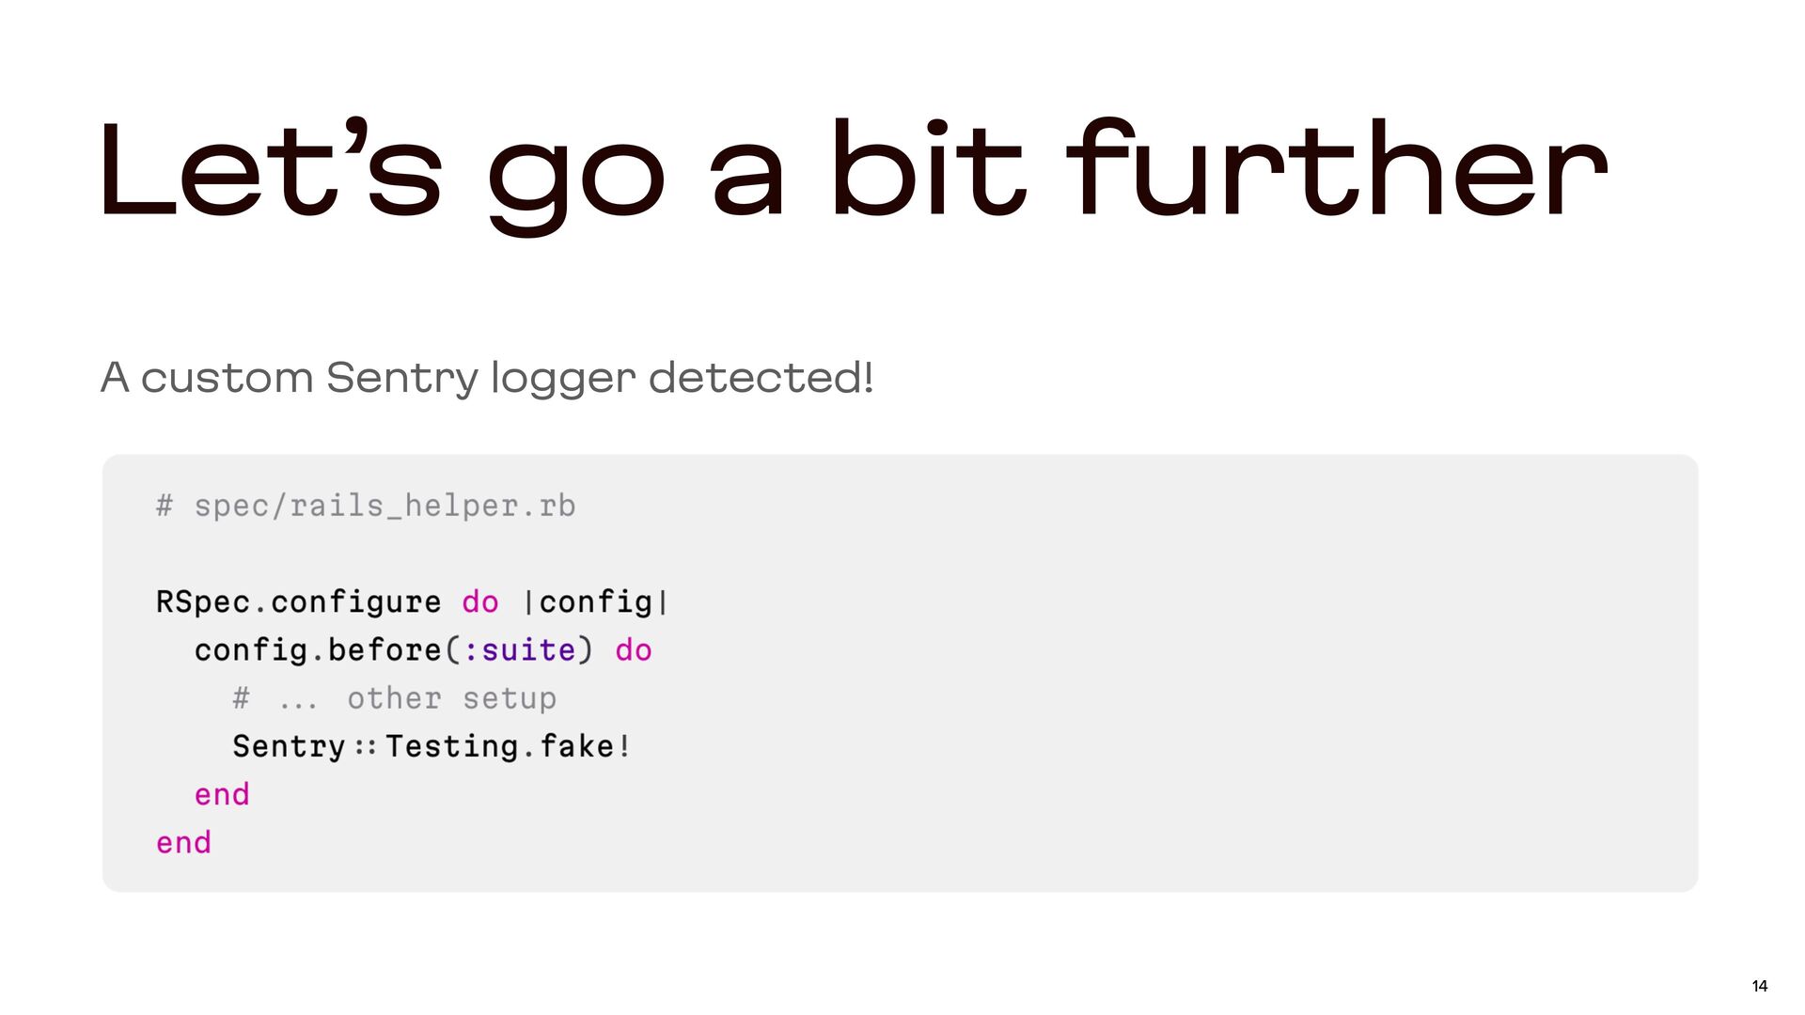Click the 'do' keyword after RSpec.configure
Image resolution: width=1805 pixels, height=1015 pixels.
480,601
